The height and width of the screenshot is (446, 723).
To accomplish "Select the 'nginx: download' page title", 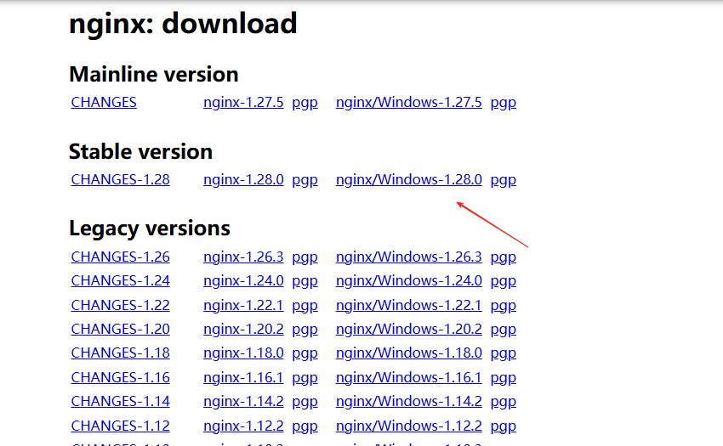I will click(183, 24).
